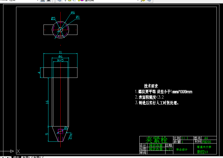
Task: Select the 绘图 label in title block
Action: [x=143, y=149]
